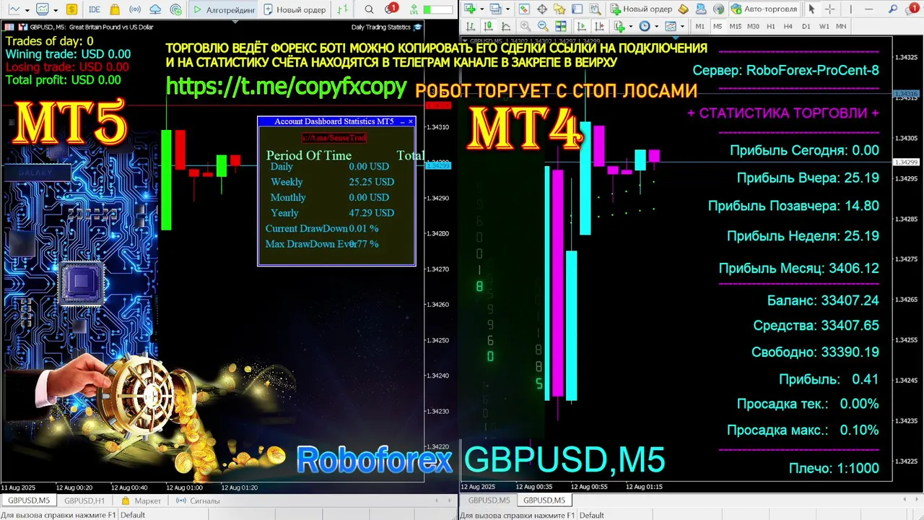Open the MT5 VPS cloud hosting icon
The height and width of the screenshot is (520, 924).
pyautogui.click(x=155, y=9)
